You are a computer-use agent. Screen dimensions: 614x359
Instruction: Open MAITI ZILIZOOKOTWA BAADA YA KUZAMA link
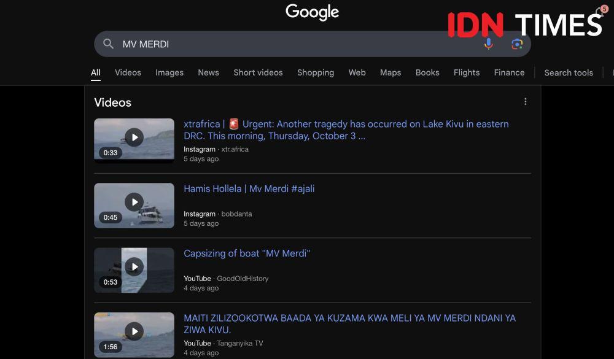point(350,324)
